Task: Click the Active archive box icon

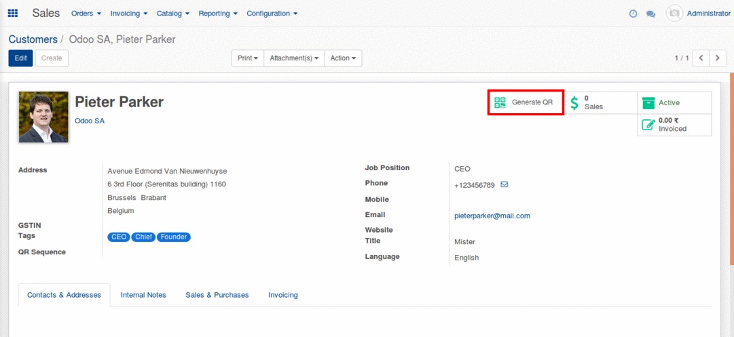Action: click(x=648, y=102)
